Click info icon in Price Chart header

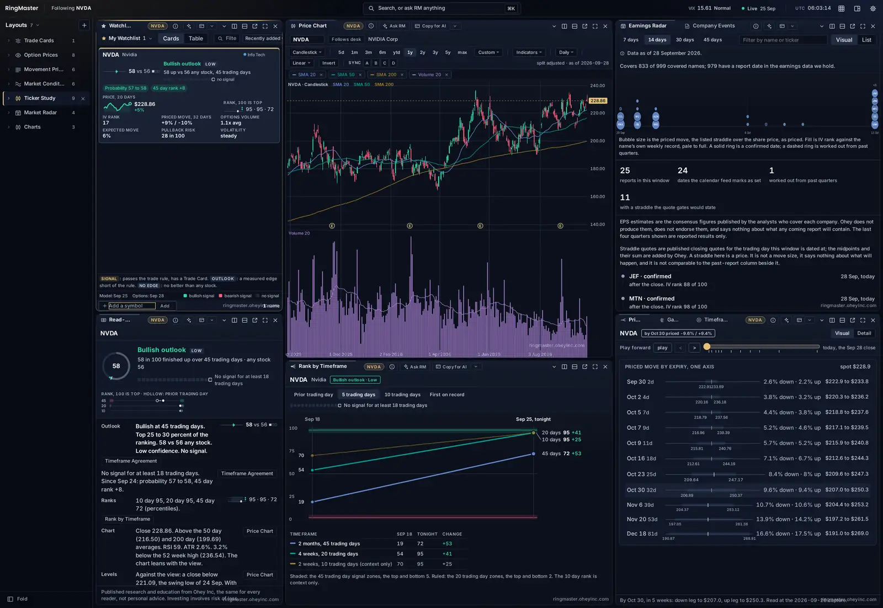click(371, 26)
